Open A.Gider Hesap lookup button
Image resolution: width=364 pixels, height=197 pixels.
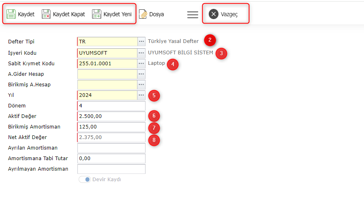click(141, 74)
